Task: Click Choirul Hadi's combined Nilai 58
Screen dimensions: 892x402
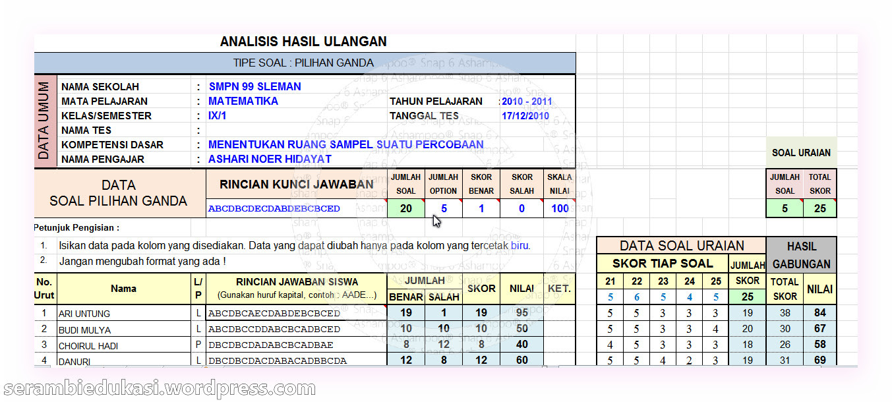Action: (820, 345)
